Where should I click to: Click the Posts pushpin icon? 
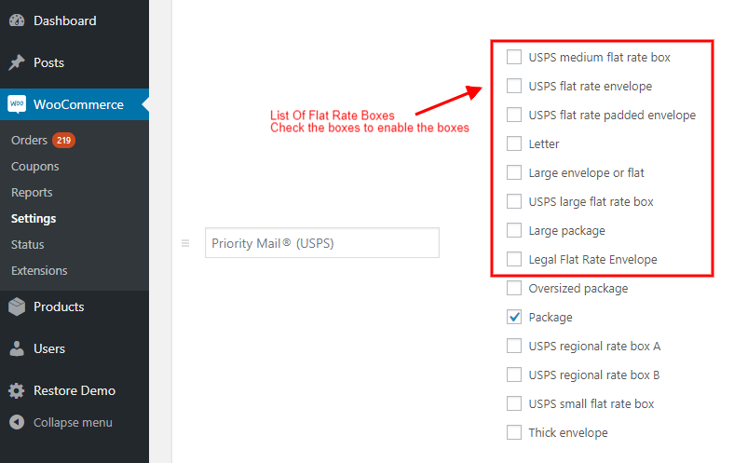tap(17, 62)
